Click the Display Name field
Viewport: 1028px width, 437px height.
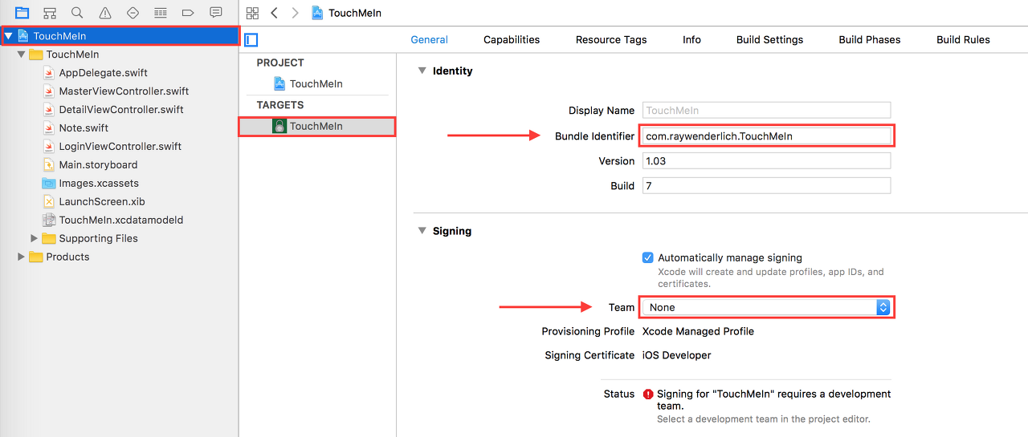pos(766,111)
